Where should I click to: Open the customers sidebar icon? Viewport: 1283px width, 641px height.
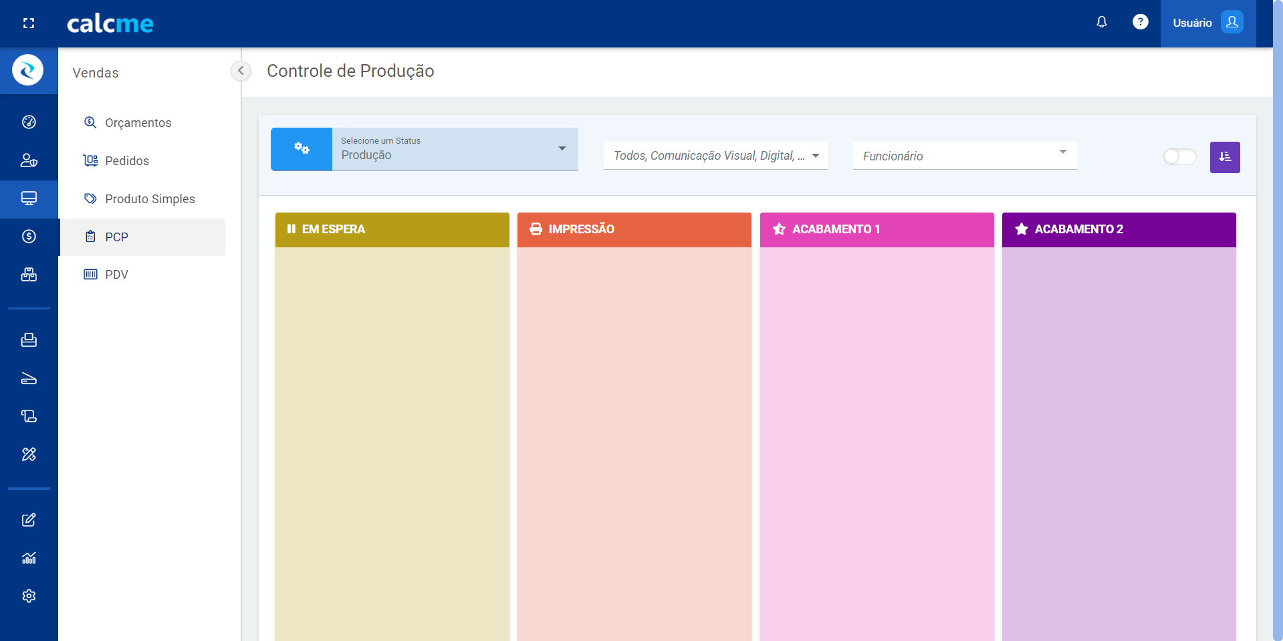[x=29, y=160]
